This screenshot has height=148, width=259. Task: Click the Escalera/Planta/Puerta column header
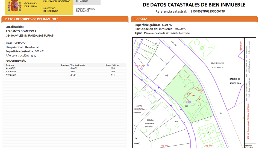click(73, 65)
